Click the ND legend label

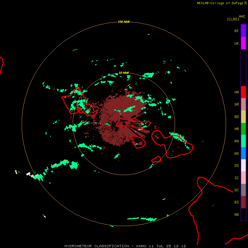236,215
